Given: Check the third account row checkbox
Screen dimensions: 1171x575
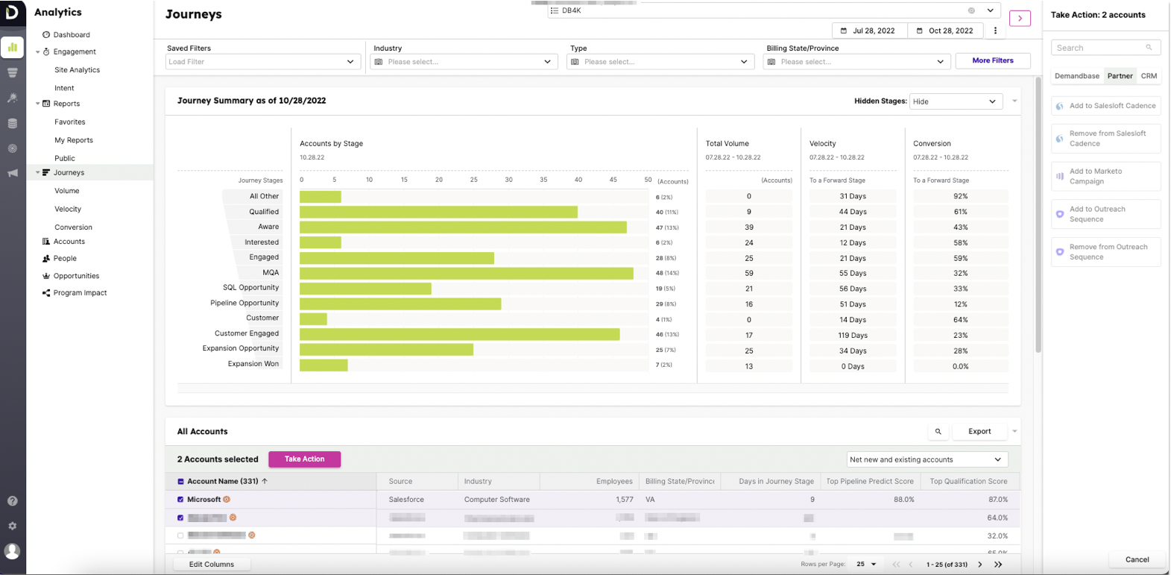Looking at the screenshot, I should click(x=180, y=535).
